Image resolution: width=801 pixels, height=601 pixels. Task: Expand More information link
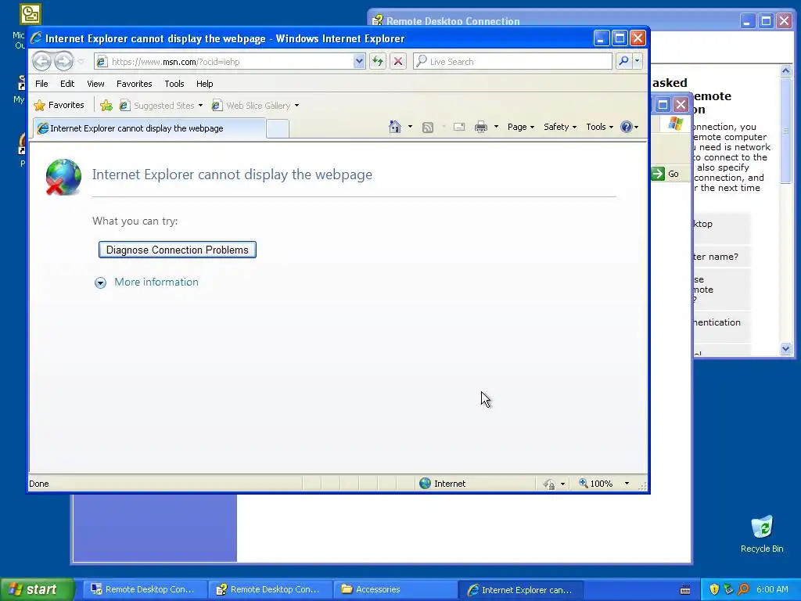pyautogui.click(x=156, y=282)
